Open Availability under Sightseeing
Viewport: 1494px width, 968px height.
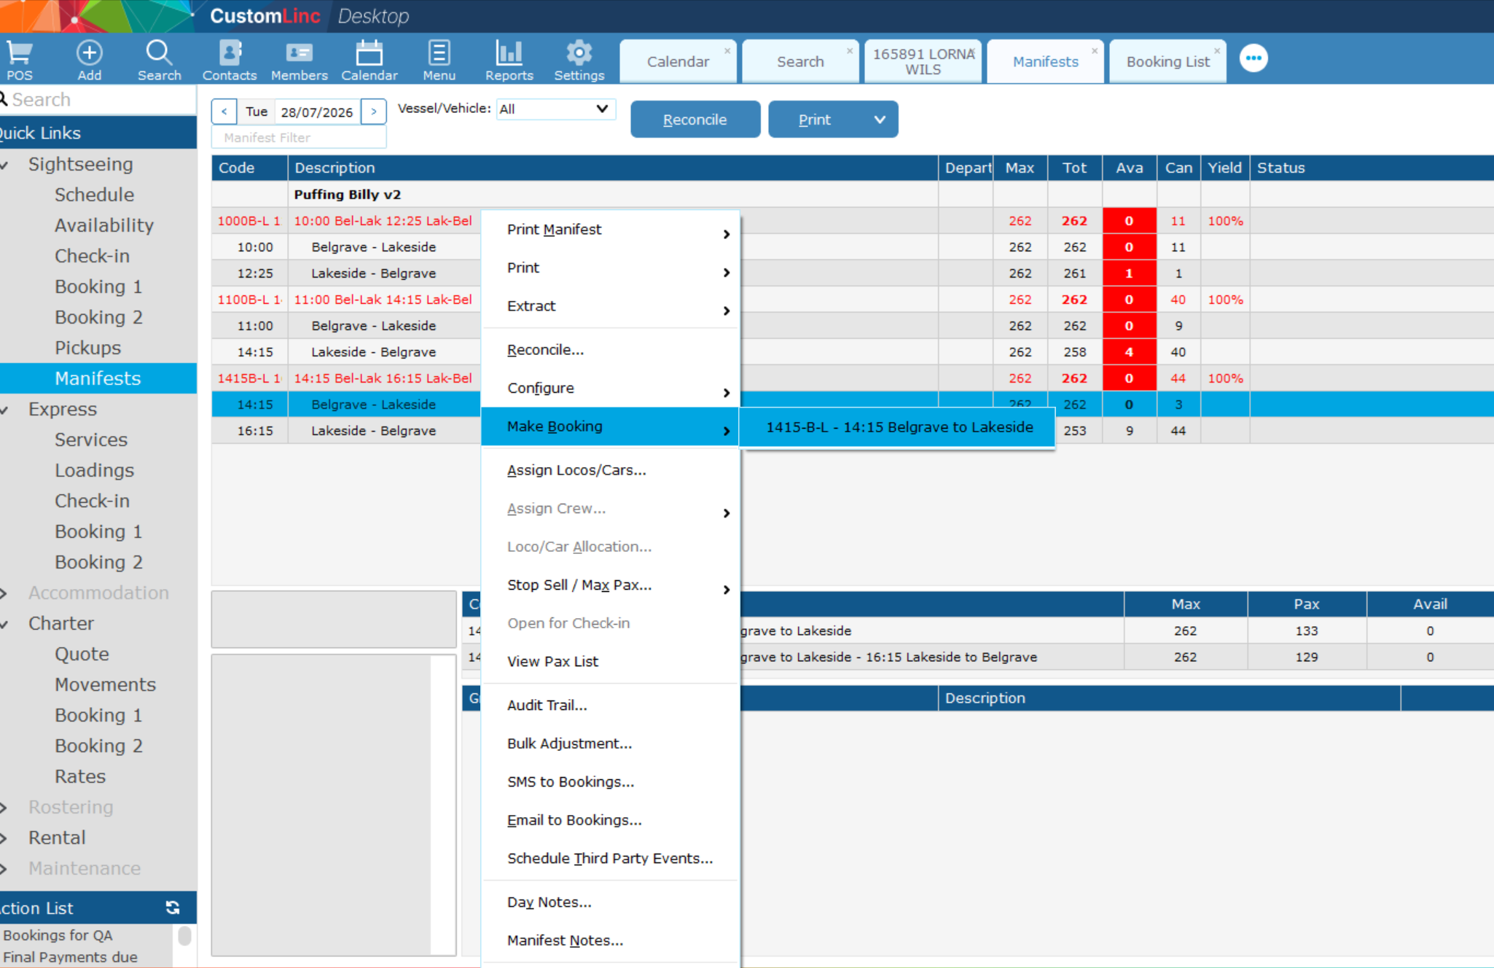click(104, 225)
